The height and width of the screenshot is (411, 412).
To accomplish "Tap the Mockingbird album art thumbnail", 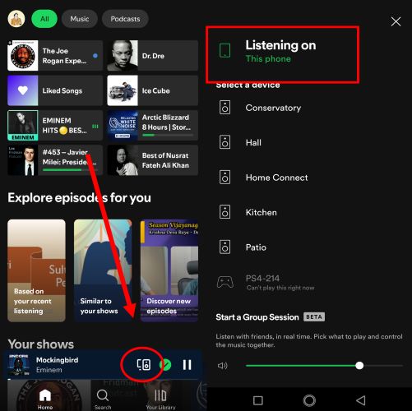I will point(19,365).
